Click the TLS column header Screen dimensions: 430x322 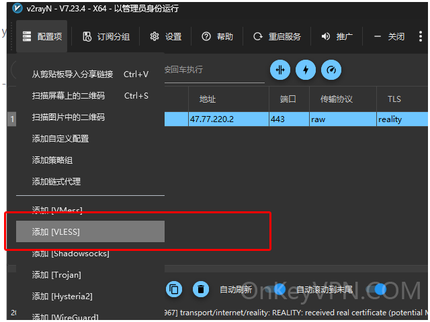[x=402, y=99]
